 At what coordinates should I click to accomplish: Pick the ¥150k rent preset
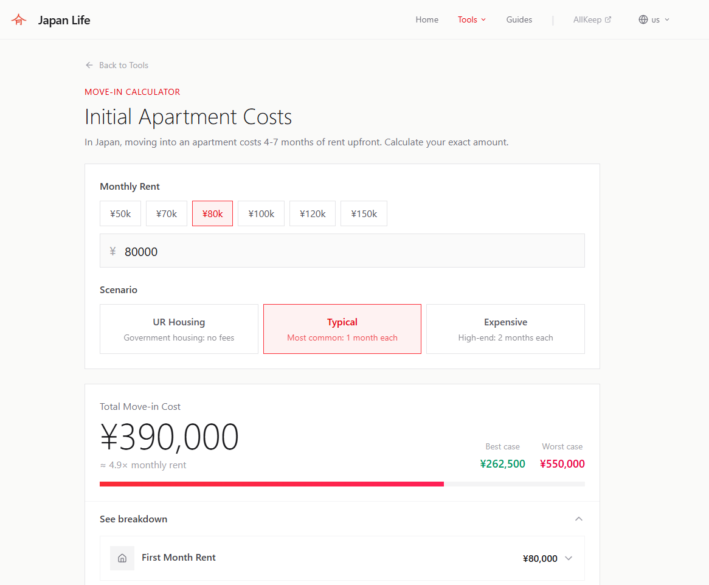pyautogui.click(x=364, y=213)
